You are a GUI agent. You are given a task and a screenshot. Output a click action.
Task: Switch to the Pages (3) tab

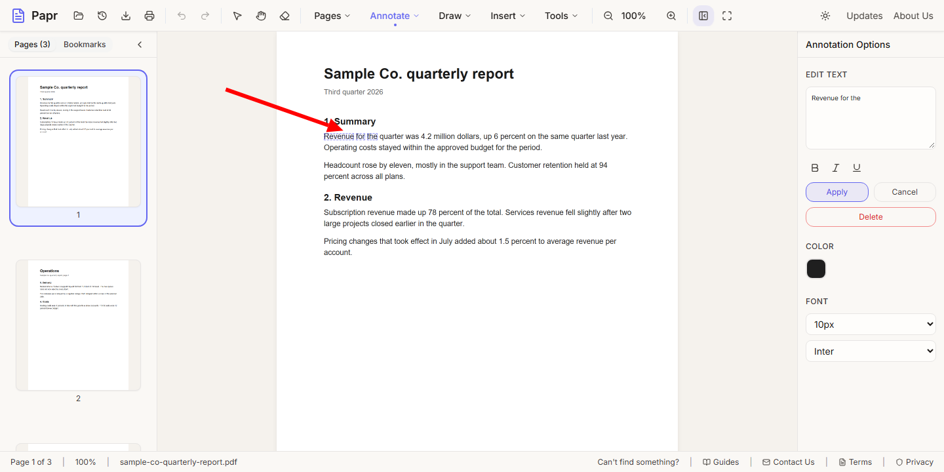32,45
